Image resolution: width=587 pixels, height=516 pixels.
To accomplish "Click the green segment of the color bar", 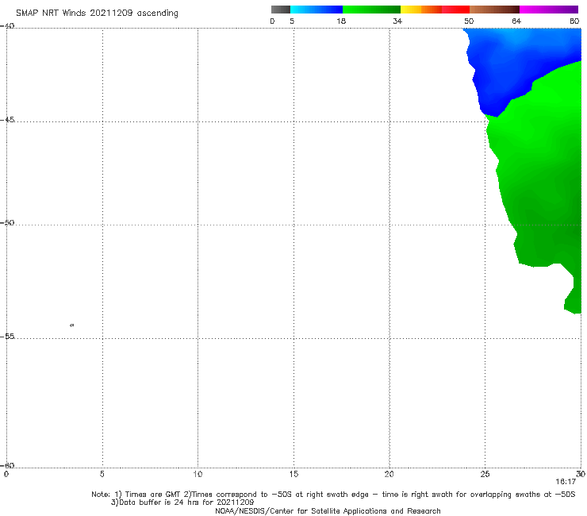I will pos(371,10).
